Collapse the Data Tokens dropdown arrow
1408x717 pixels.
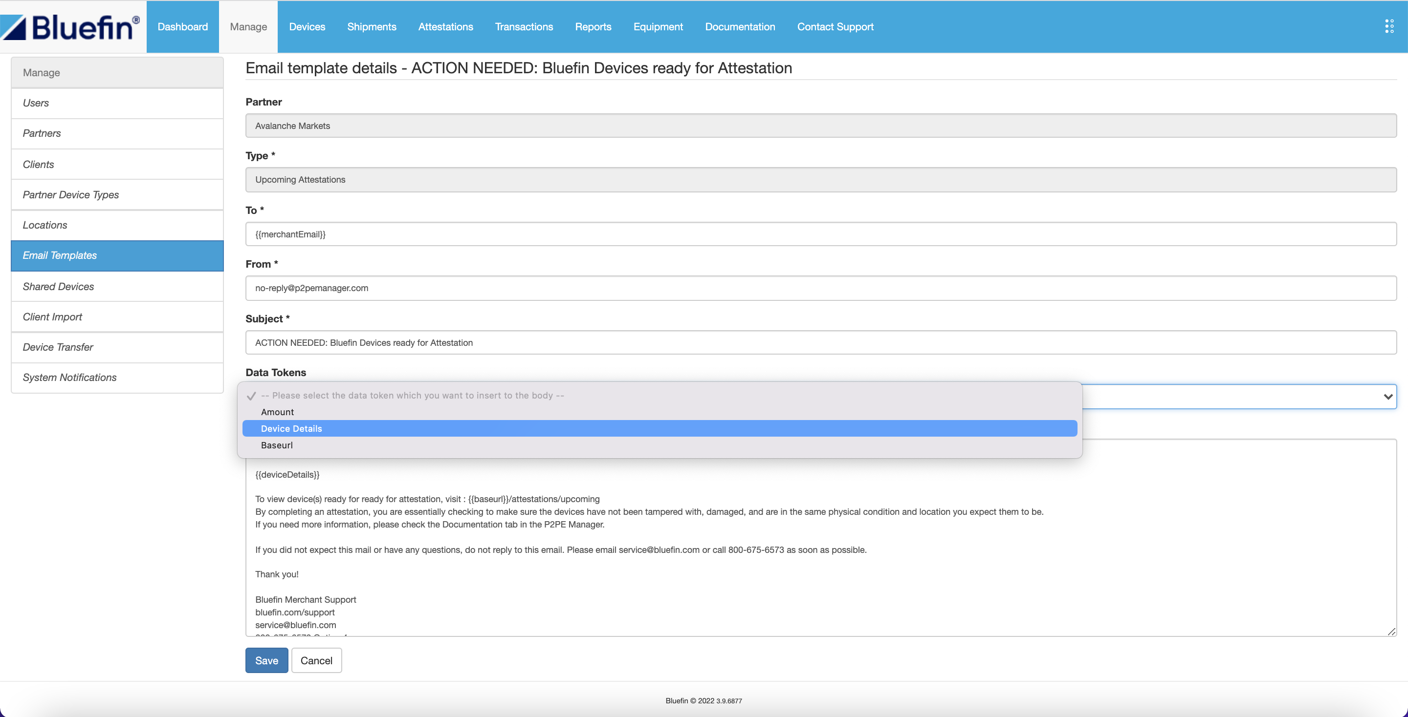(x=1388, y=397)
